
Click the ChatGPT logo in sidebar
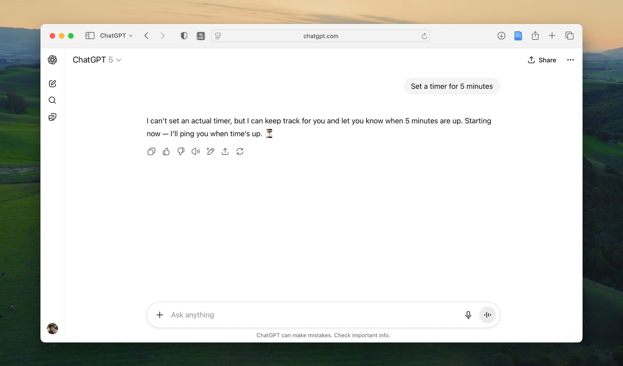point(52,60)
